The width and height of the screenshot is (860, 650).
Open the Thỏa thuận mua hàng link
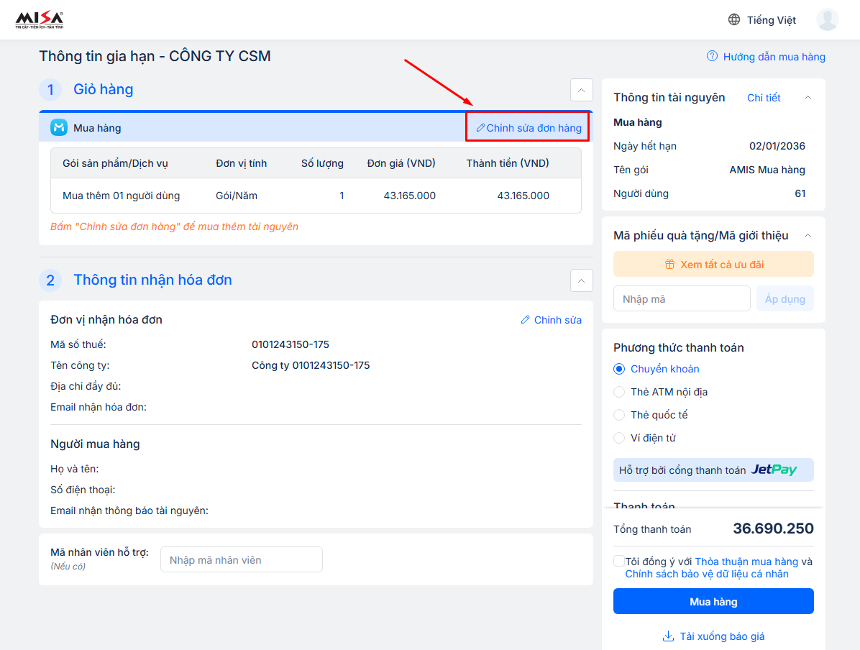(x=746, y=562)
